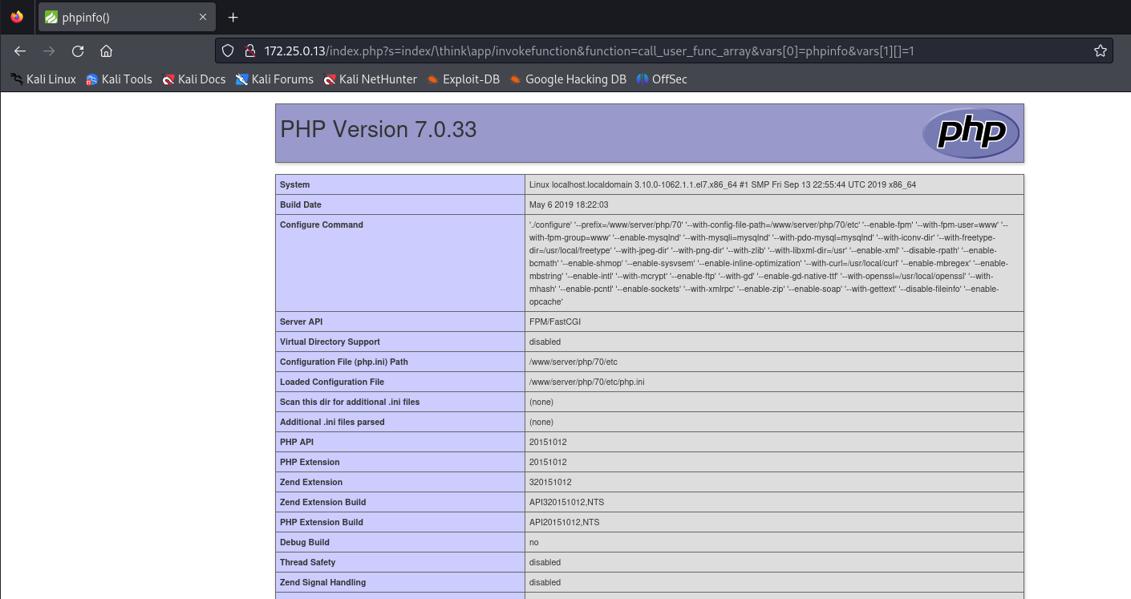Screen dimensions: 1131x599
Task: Click the Thread Safety label
Action: tap(308, 562)
